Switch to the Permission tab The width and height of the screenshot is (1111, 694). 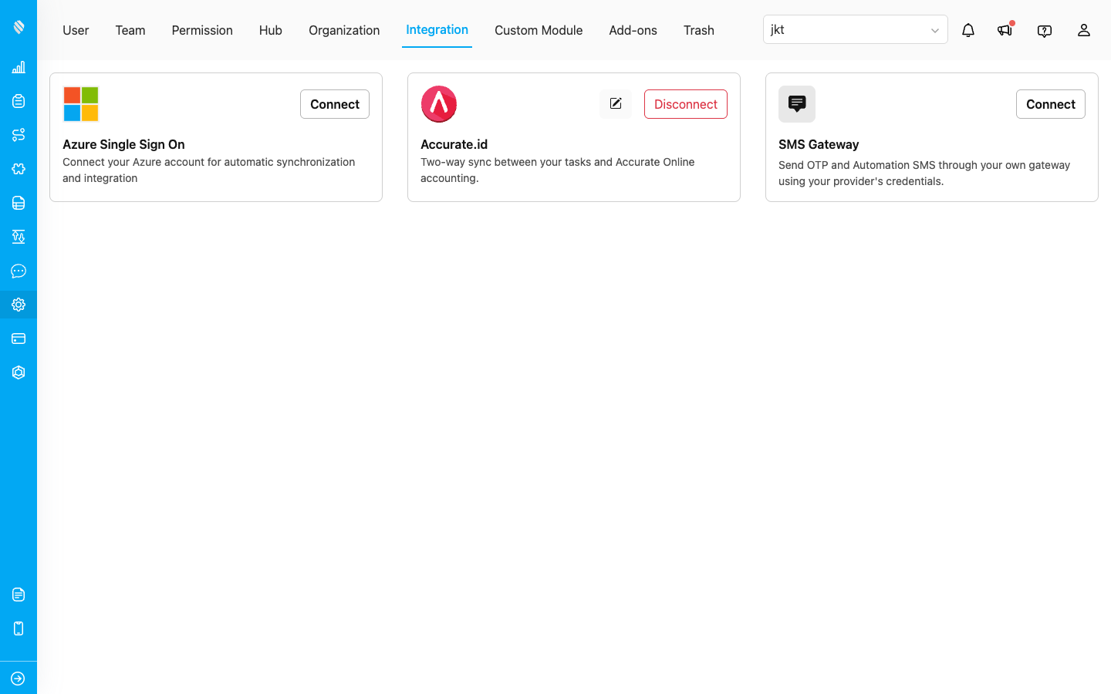click(202, 30)
